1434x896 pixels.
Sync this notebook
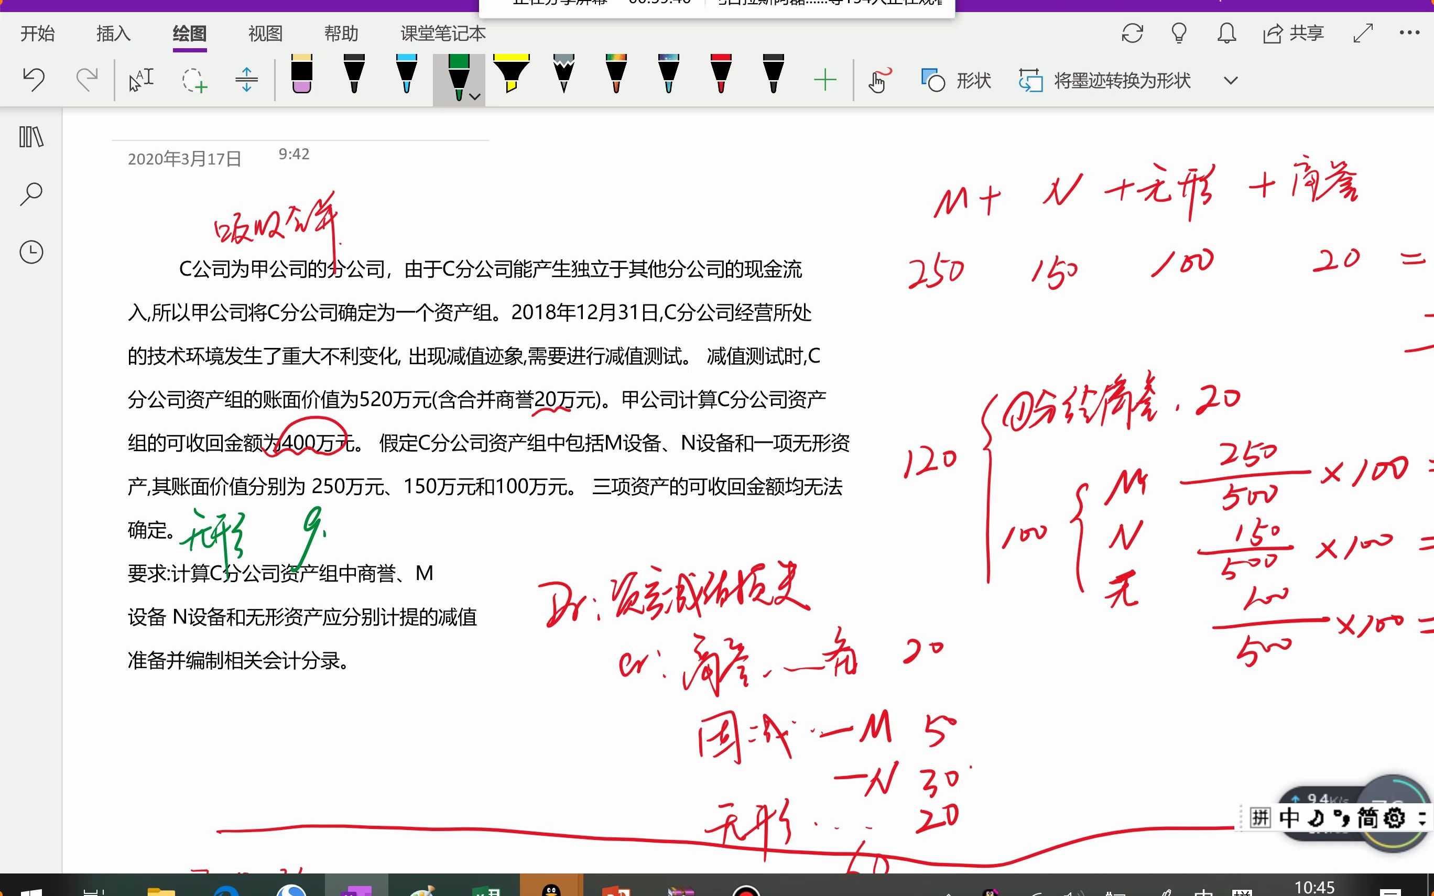click(1133, 34)
